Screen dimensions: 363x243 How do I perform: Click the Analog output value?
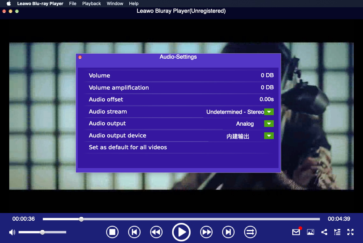coord(245,124)
